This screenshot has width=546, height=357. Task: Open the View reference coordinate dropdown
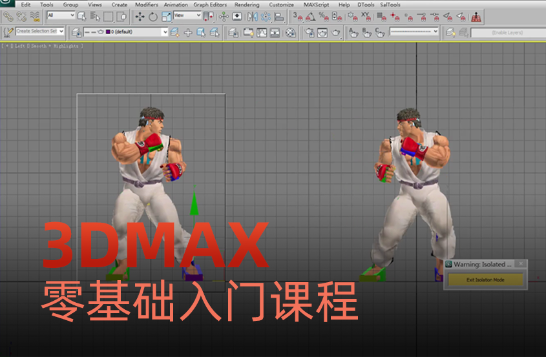(187, 15)
